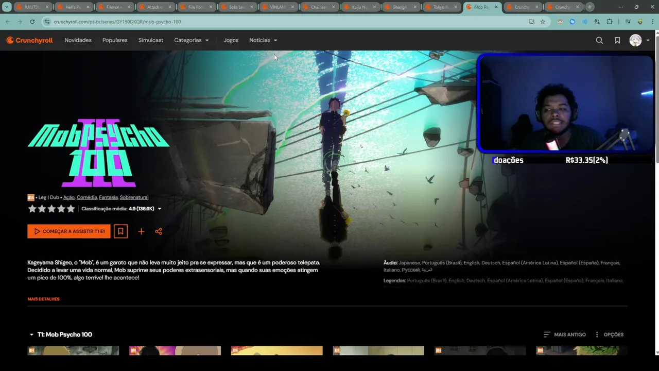Switch to the Tokyo Revengers tab
Screen dimensions: 659x371
(x=441, y=7)
